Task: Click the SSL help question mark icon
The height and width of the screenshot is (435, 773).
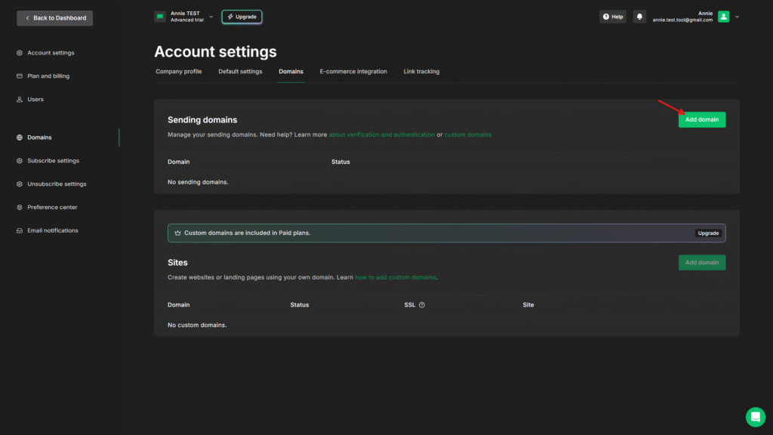Action: pos(422,305)
